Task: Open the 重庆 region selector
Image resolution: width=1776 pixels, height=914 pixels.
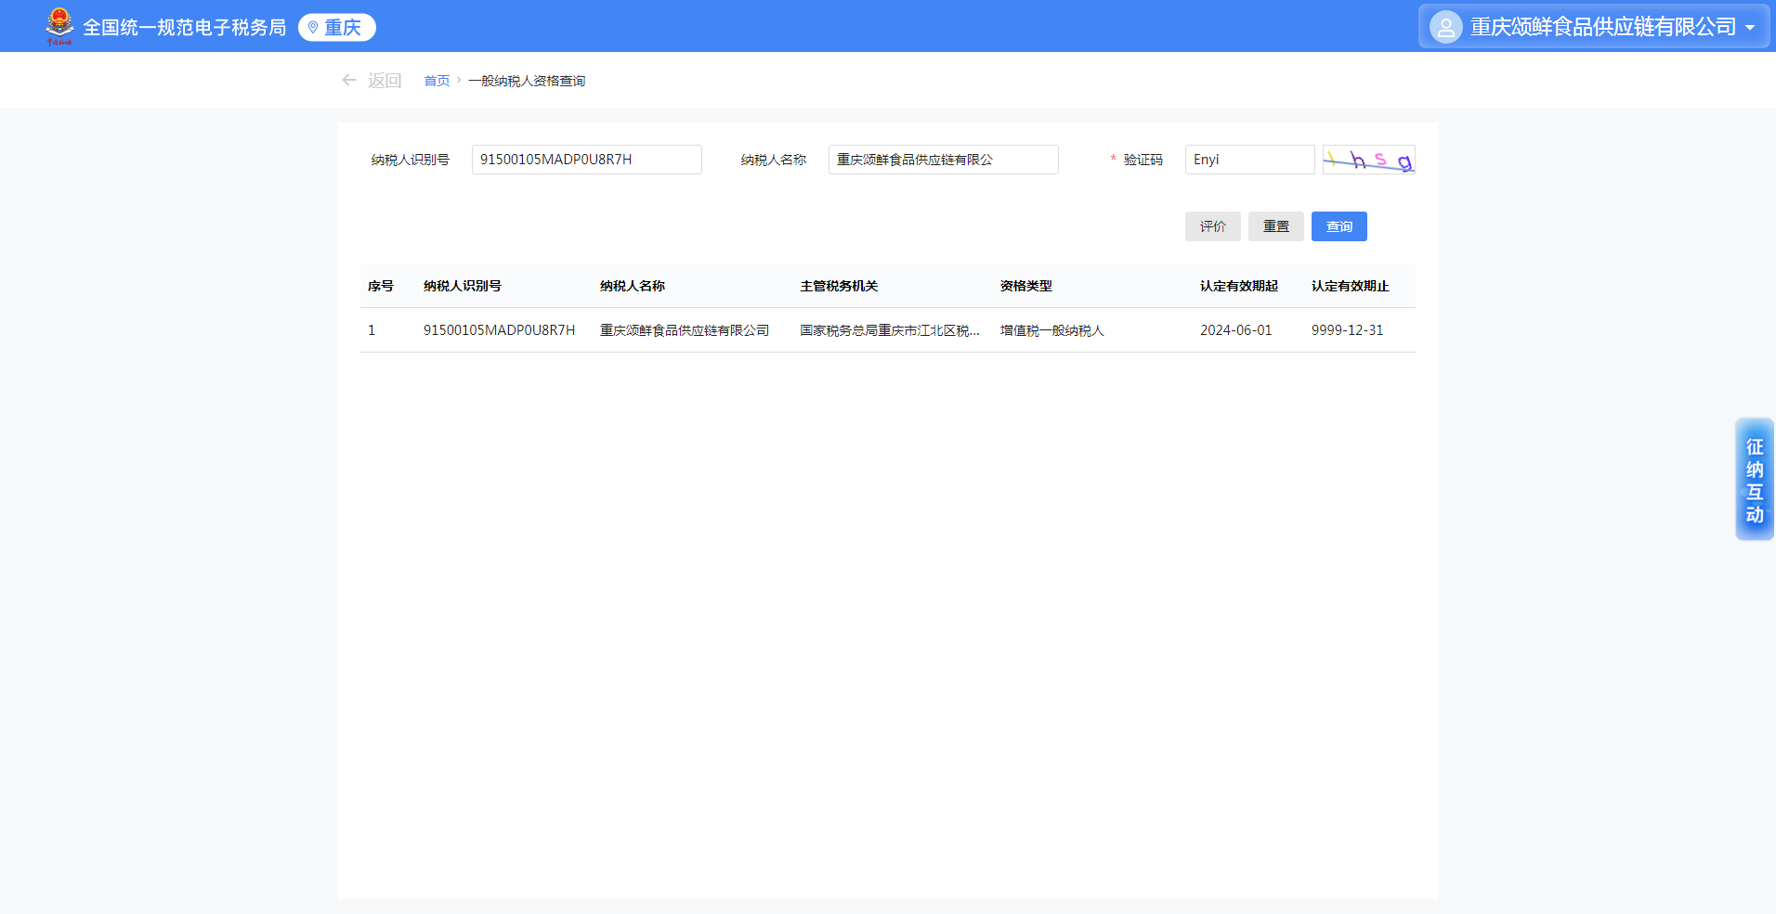Action: (x=337, y=28)
